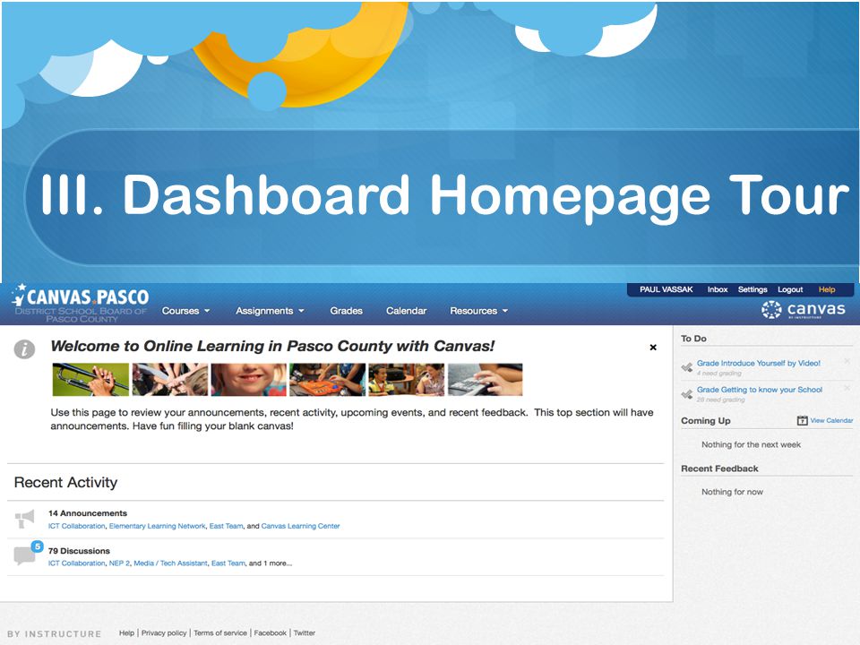Click the trumpet photo thumbnail
Screen dimensions: 860x645
click(x=90, y=380)
